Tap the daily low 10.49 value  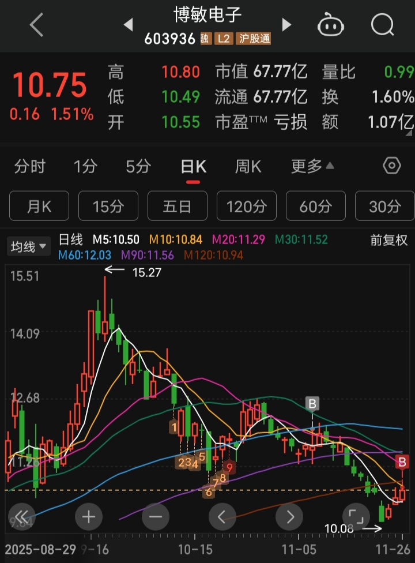click(180, 97)
